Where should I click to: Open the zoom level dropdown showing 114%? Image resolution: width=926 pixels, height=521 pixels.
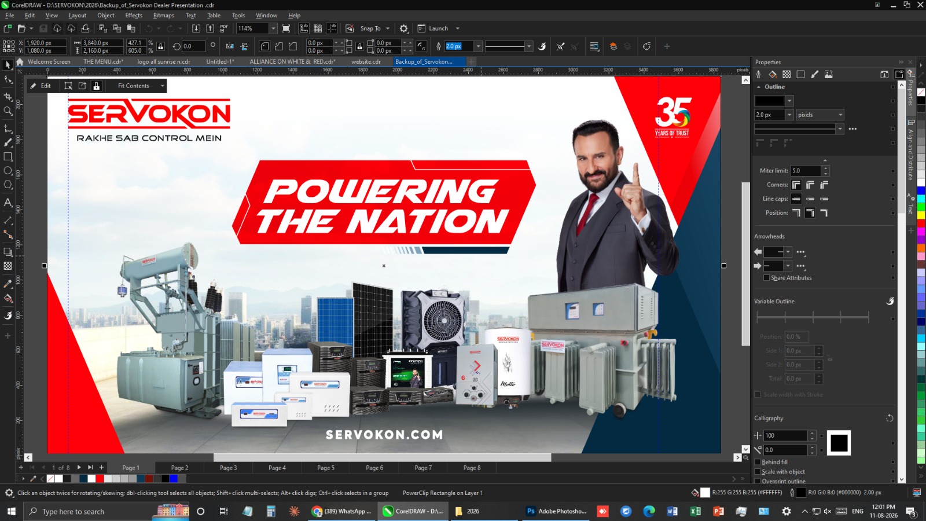273,28
